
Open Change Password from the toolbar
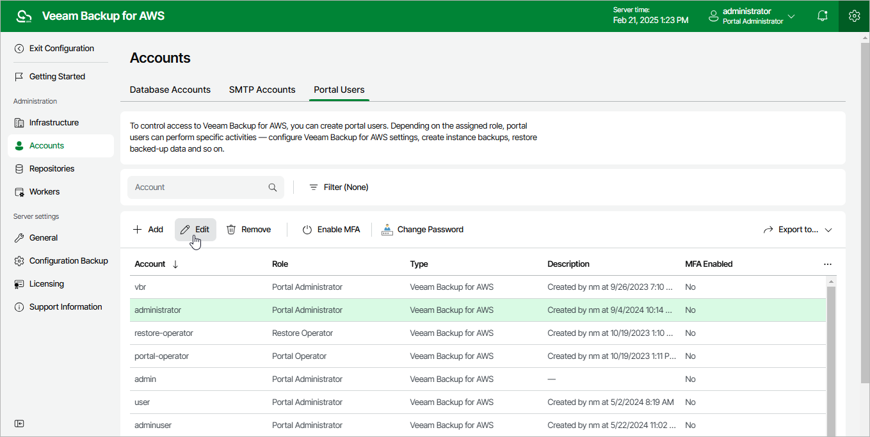coord(423,230)
